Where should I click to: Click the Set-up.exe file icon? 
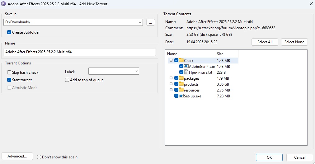tap(181, 96)
